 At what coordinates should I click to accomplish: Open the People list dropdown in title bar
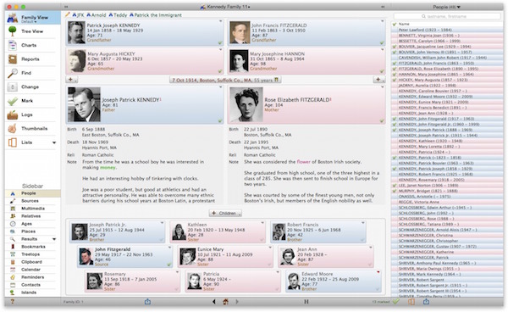click(x=446, y=7)
